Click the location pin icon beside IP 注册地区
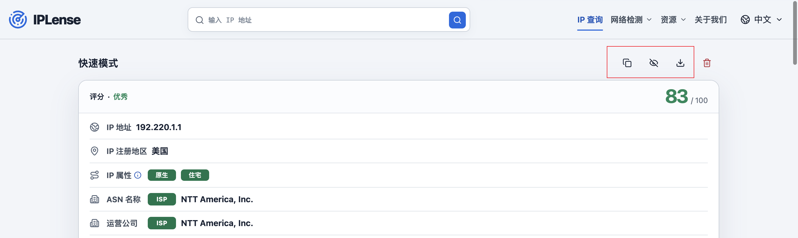Viewport: 798px width, 238px height. [x=95, y=151]
